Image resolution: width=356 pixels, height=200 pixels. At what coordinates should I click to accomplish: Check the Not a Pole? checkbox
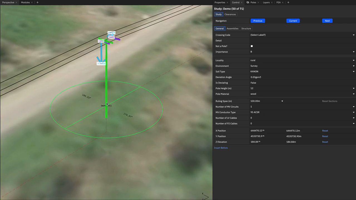(252, 46)
